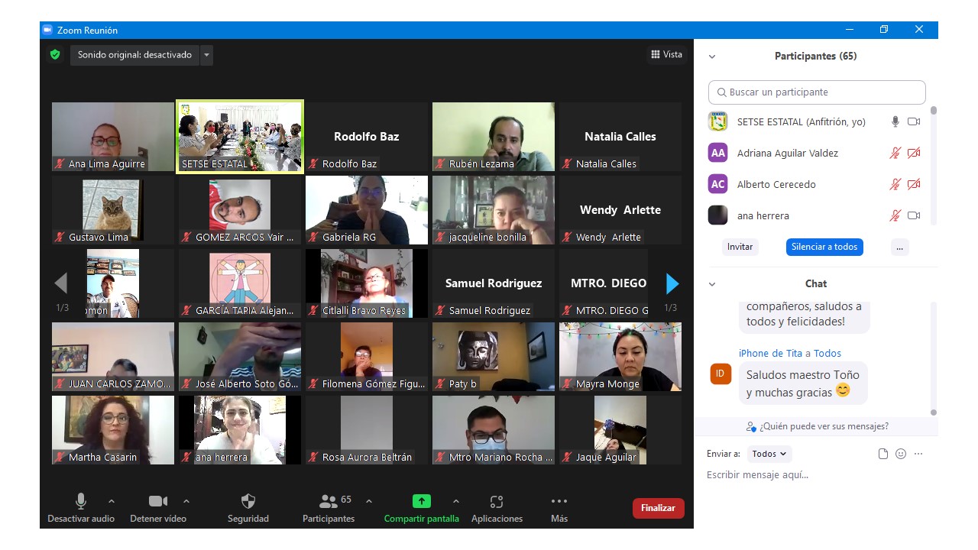The image size is (978, 550).
Task: Click Alberto Cerecedo camera-off icon
Action: coord(914,184)
